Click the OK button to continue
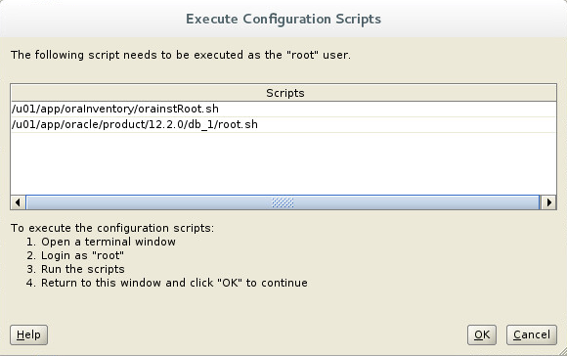The image size is (567, 356). pos(482,334)
